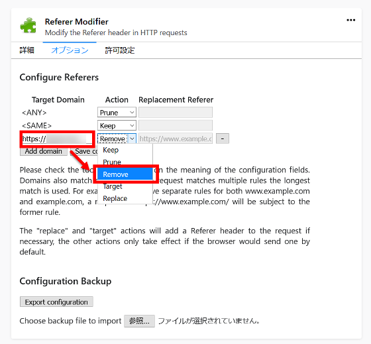Choose Replace in the open dropdown list

tap(125, 198)
